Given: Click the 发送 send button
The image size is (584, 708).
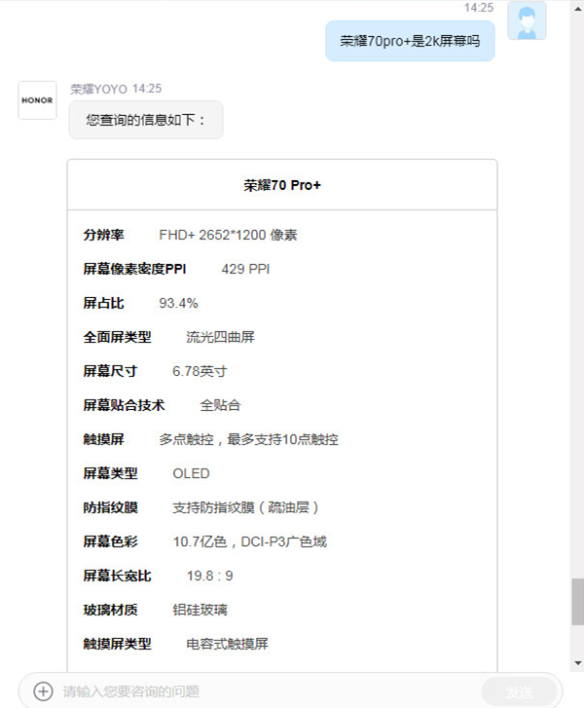Looking at the screenshot, I should click(519, 691).
